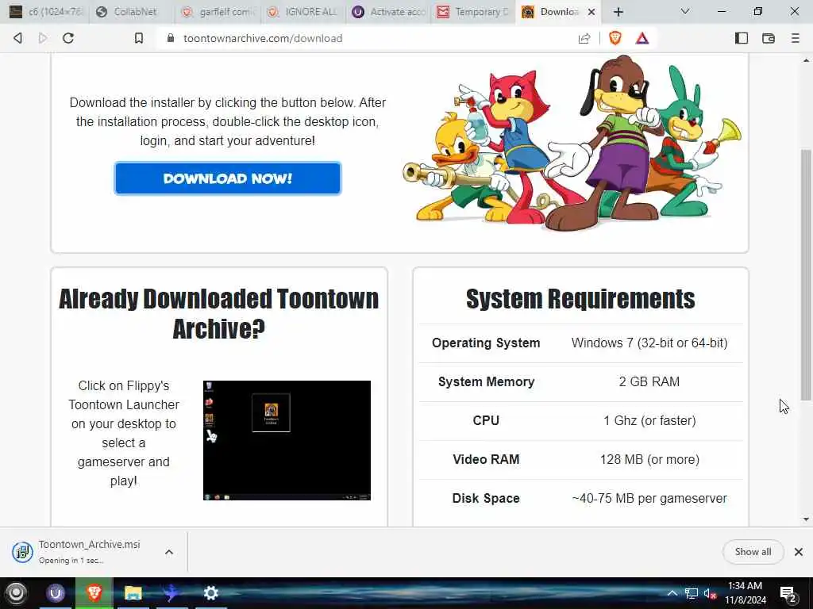
Task: Open a new tab with plus button
Action: (618, 11)
